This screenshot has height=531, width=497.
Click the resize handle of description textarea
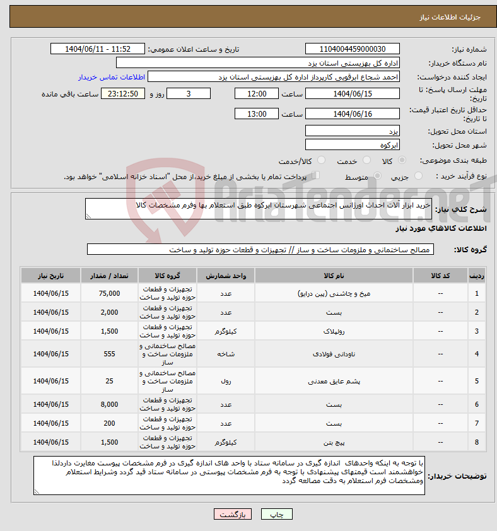[x=88, y=216]
